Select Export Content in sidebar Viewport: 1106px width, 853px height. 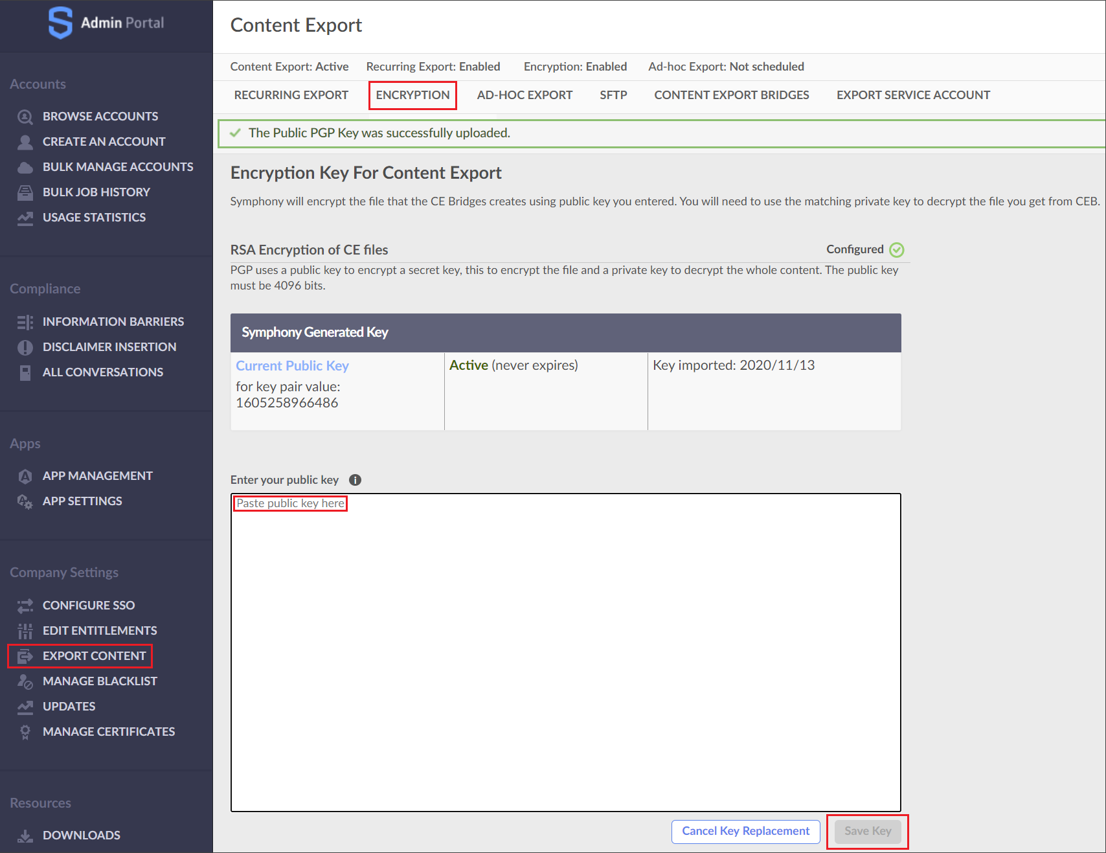pos(95,656)
